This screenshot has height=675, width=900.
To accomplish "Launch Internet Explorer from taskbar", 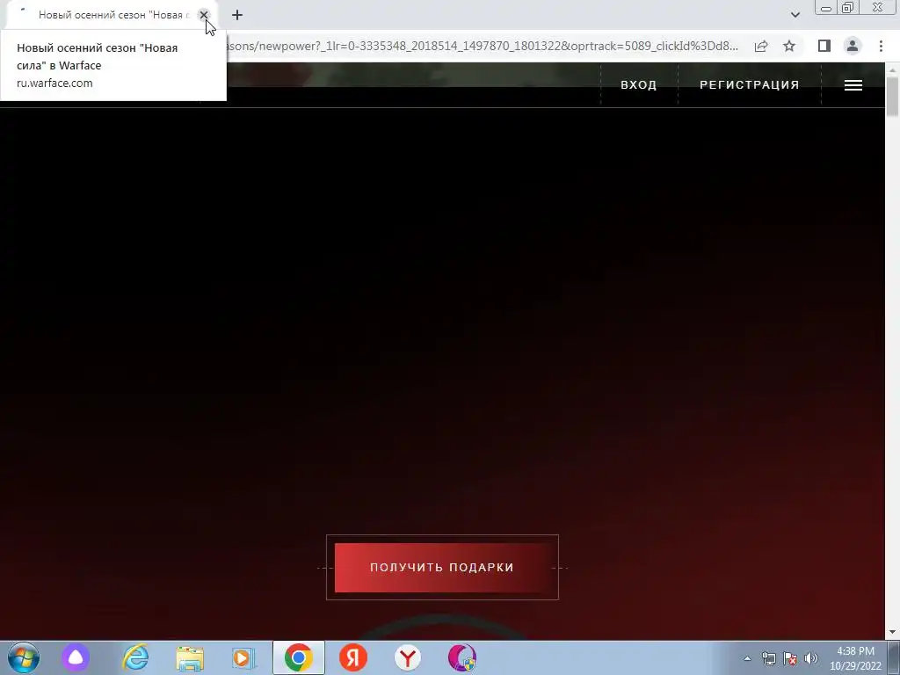I will (x=135, y=657).
